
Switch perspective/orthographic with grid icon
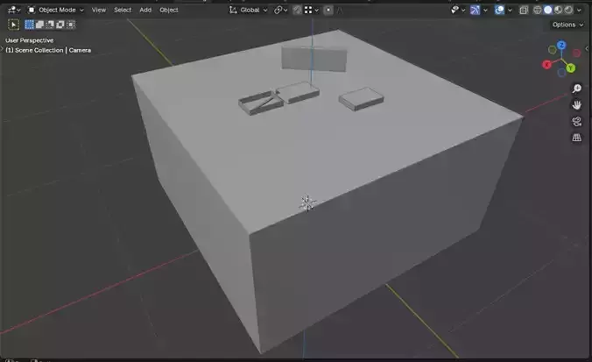click(576, 138)
